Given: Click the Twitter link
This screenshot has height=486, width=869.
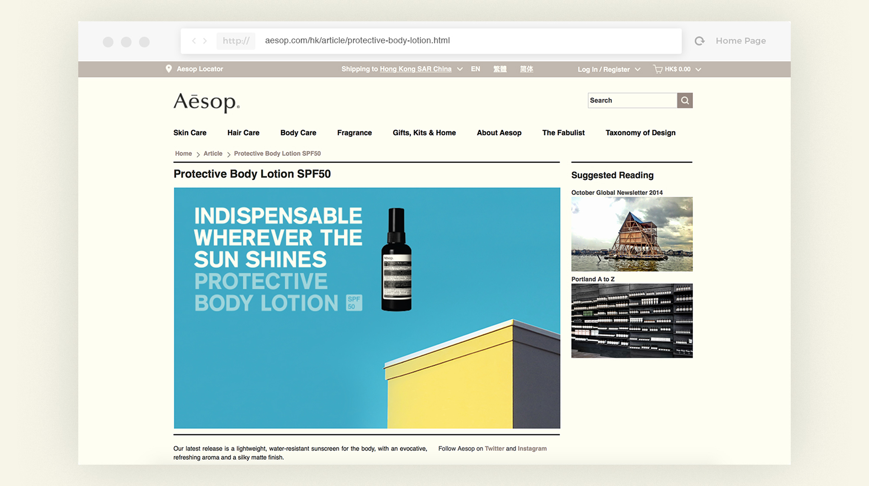Looking at the screenshot, I should (x=494, y=449).
